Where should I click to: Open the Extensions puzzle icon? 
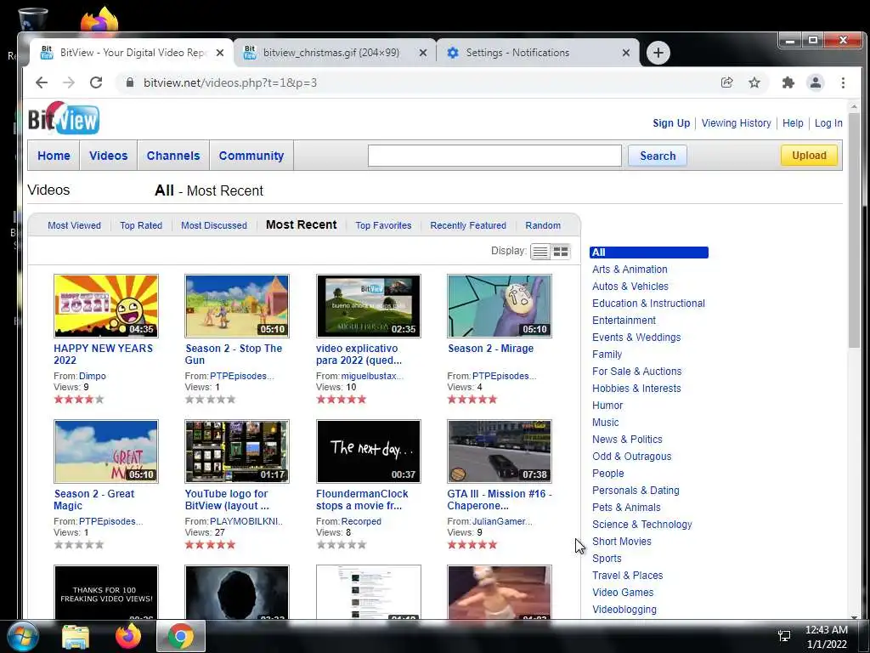(788, 82)
